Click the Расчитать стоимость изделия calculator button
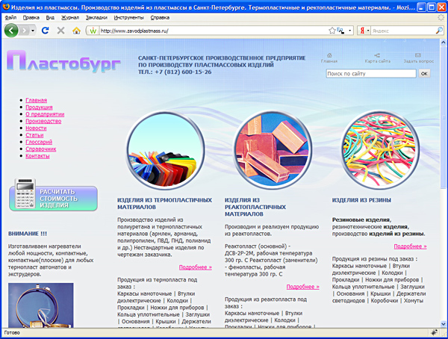 click(x=54, y=195)
